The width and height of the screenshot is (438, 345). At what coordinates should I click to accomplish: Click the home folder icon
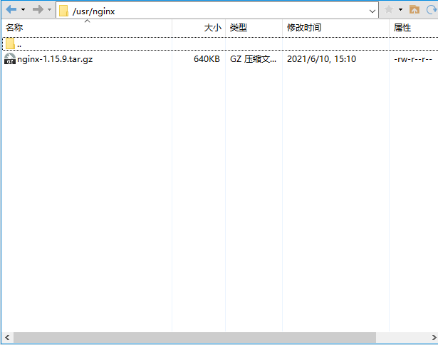coord(414,9)
